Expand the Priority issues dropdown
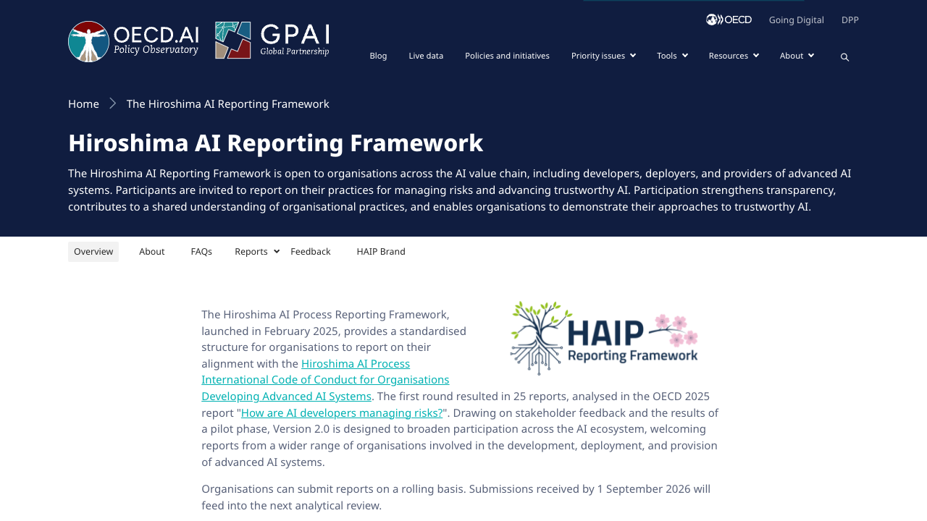This screenshot has height=521, width=927. (603, 56)
